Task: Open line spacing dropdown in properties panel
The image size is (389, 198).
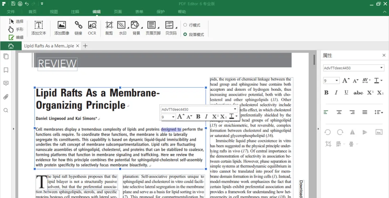Action: (x=379, y=112)
